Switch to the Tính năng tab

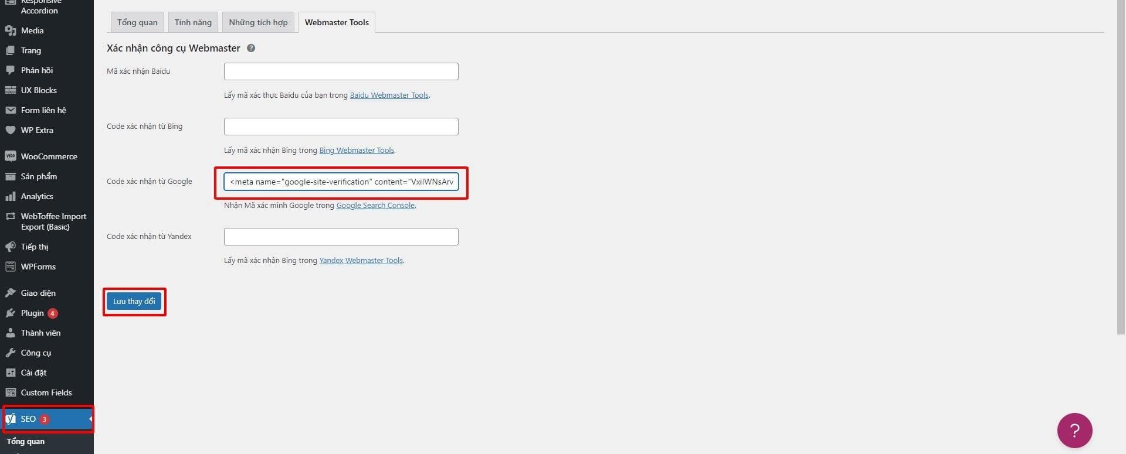coord(193,22)
